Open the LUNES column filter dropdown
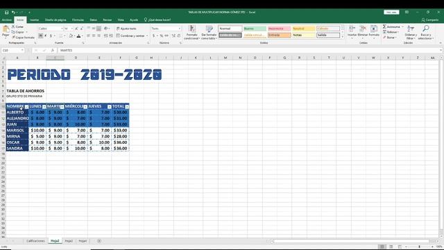Image resolution: width=444 pixels, height=250 pixels. [x=44, y=107]
